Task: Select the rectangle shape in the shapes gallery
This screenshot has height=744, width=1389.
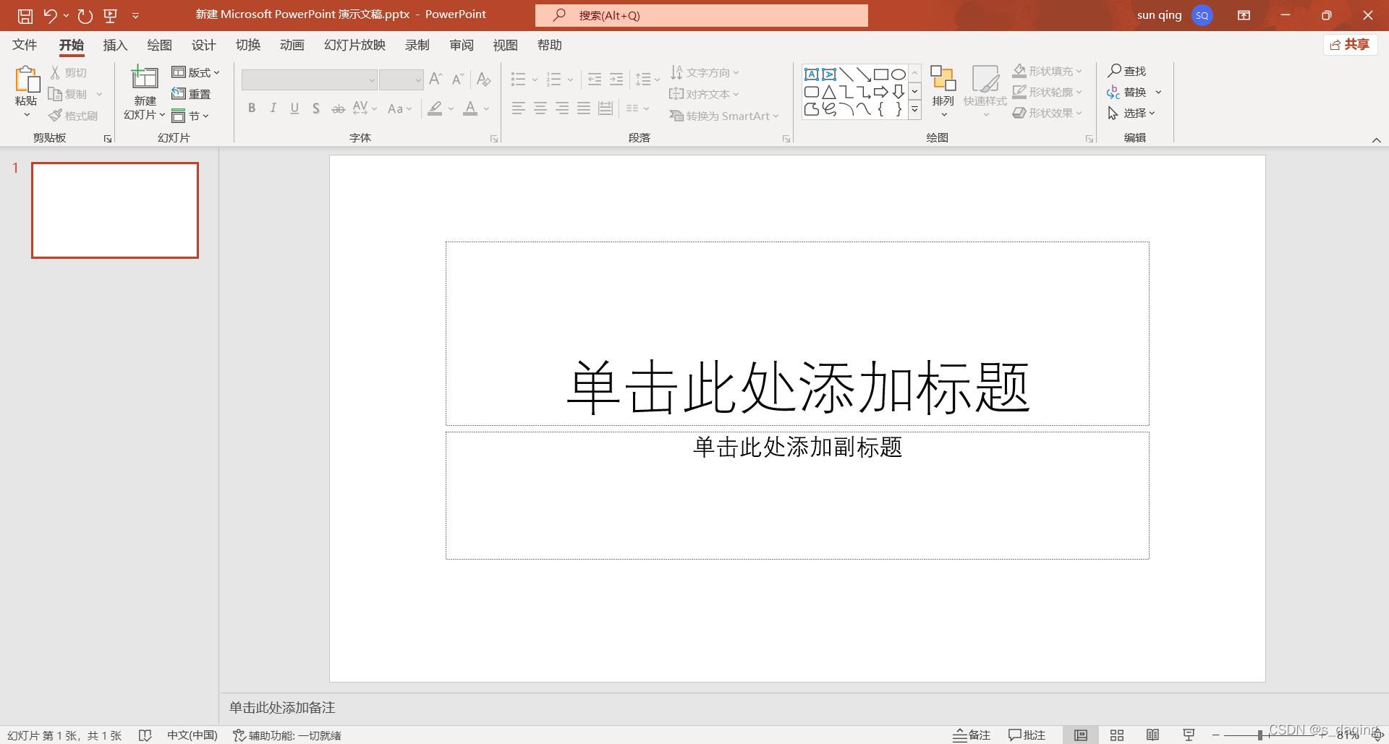Action: [x=880, y=73]
